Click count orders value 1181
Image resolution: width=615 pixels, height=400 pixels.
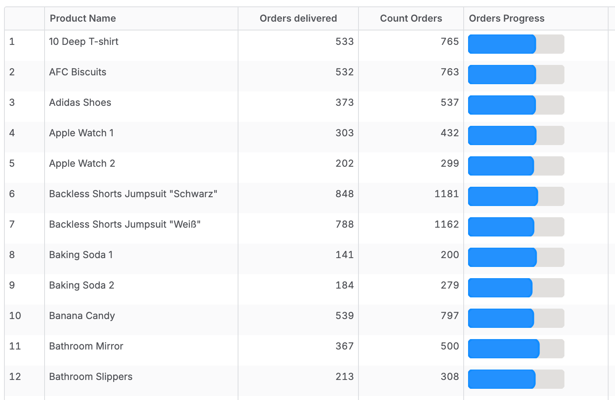pos(446,194)
